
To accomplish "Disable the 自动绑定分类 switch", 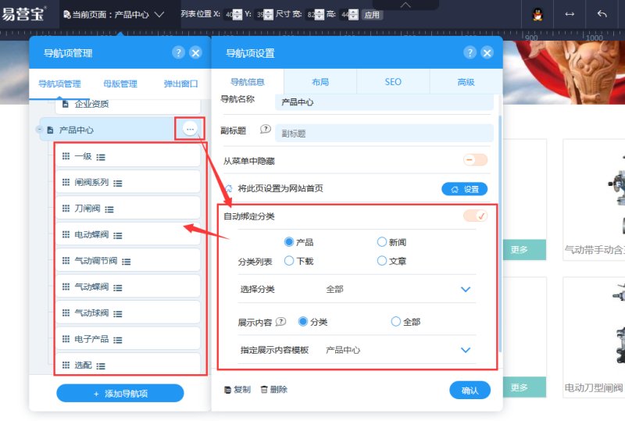I will click(475, 216).
